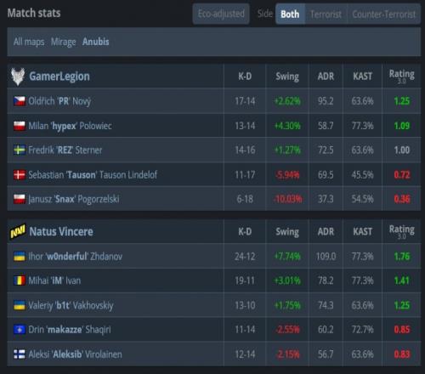The image size is (425, 374).
Task: Click the Romanian flag beside iM
Action: [20, 280]
